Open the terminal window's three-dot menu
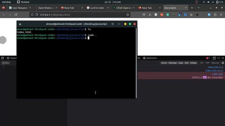 point(119,24)
